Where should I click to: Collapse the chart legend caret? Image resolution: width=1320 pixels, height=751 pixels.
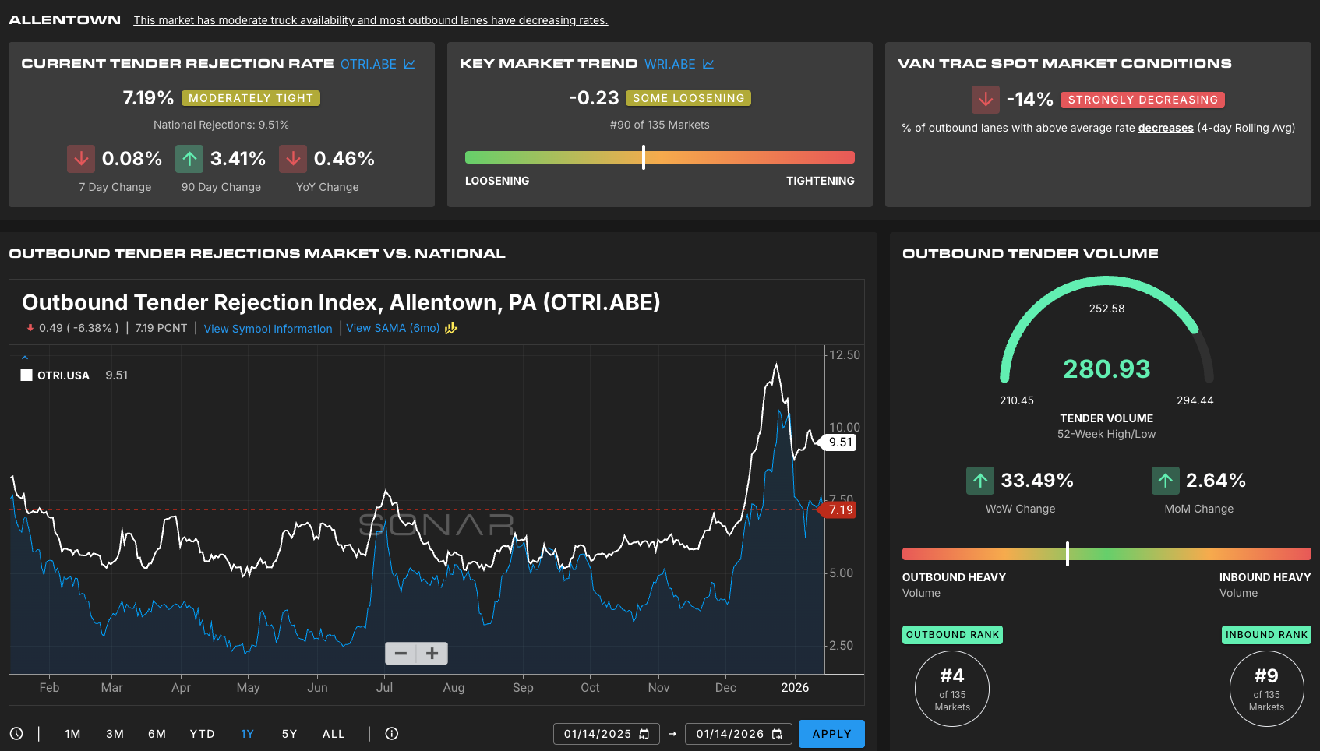(x=25, y=358)
